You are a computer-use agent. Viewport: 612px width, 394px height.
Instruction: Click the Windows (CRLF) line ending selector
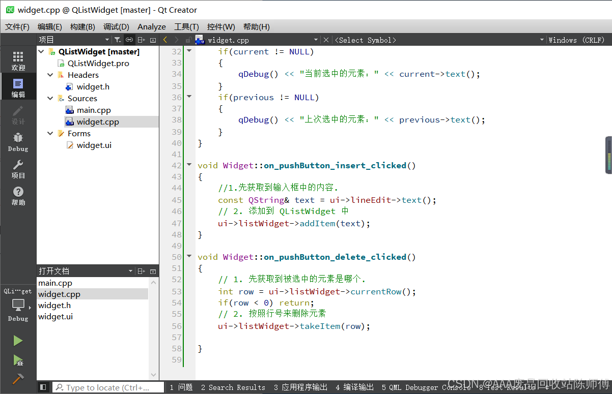coord(576,40)
